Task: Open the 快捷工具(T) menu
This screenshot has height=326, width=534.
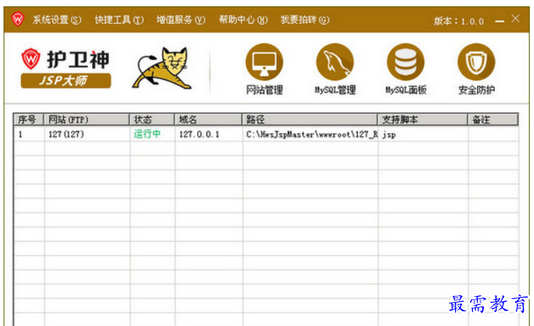Action: [119, 20]
